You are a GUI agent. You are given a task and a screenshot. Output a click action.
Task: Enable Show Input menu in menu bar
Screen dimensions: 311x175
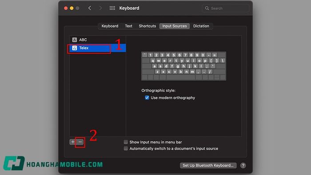126,142
